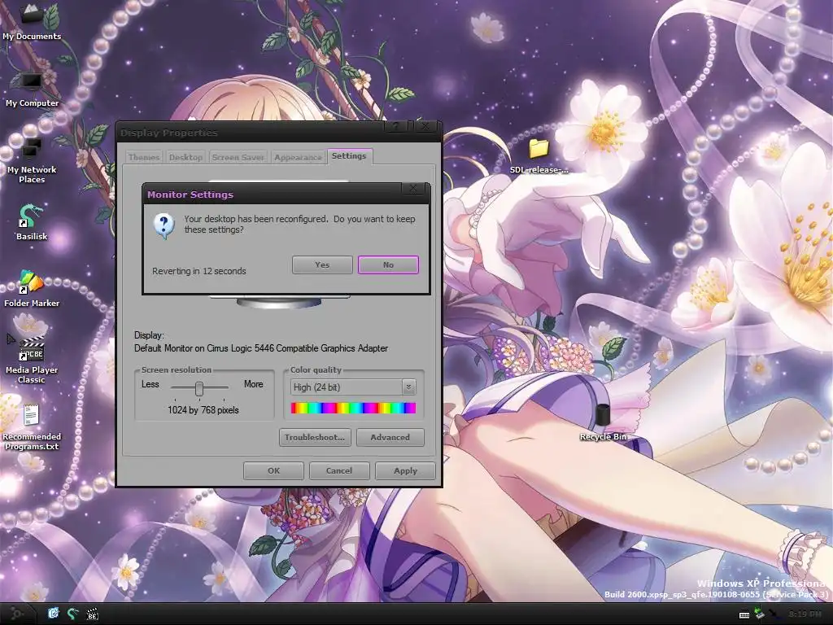Launch Media Player Classic from quick launch
This screenshot has height=625, width=833.
[x=92, y=614]
